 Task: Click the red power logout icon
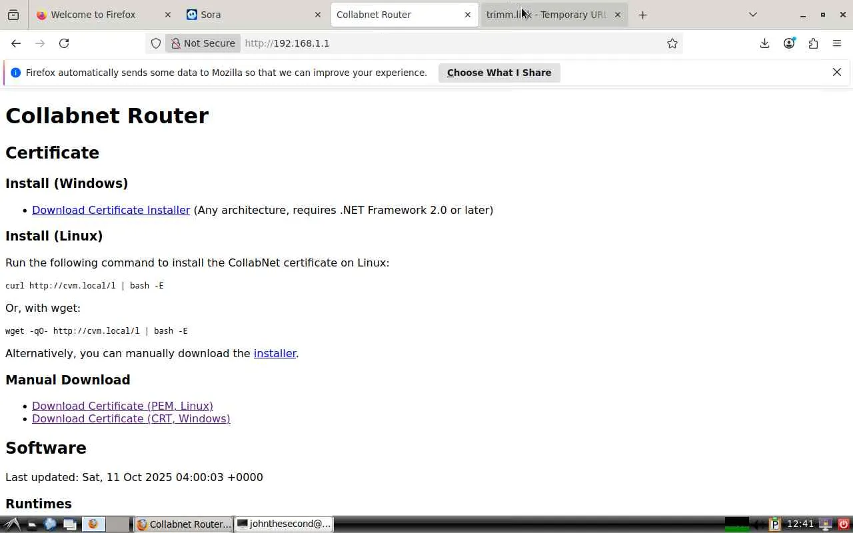(843, 524)
